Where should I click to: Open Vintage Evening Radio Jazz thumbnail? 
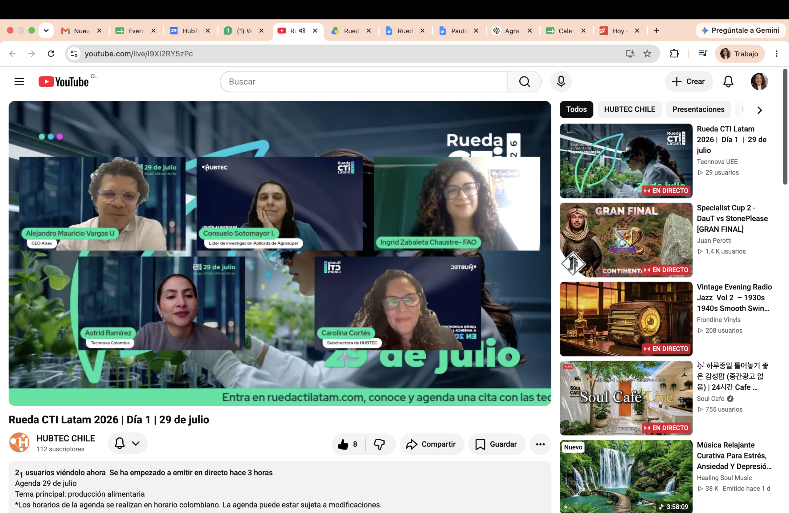[626, 319]
